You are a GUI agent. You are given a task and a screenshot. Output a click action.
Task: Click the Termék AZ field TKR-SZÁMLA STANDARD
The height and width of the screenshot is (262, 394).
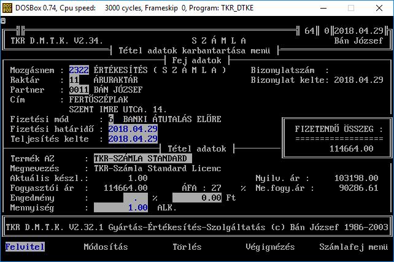click(143, 158)
